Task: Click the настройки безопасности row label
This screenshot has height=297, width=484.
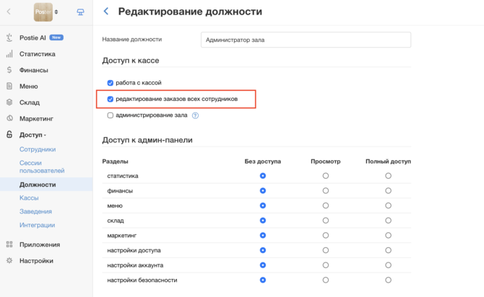Action: point(142,280)
